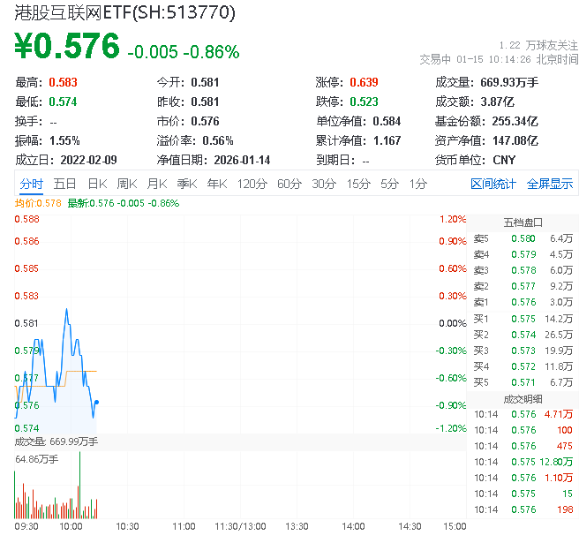Click the 成交明细 trade details header
The height and width of the screenshot is (543, 579).
(x=523, y=399)
